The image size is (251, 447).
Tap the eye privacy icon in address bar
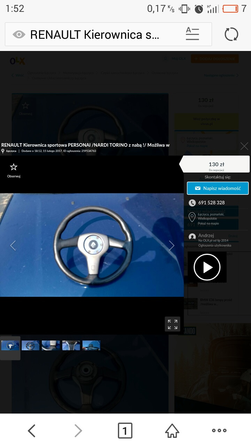19,34
